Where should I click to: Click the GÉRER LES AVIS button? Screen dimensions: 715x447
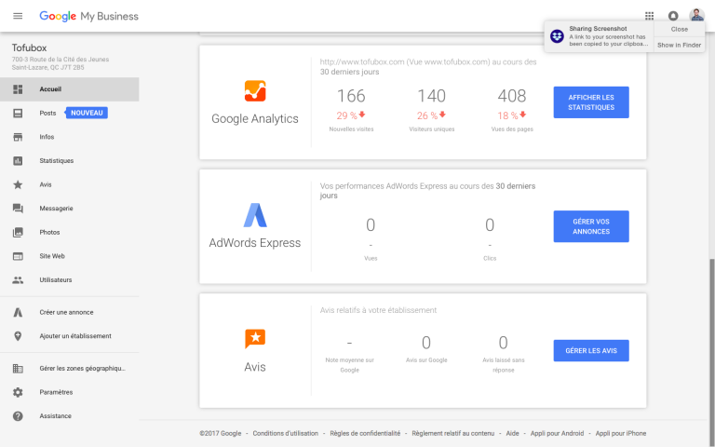591,351
